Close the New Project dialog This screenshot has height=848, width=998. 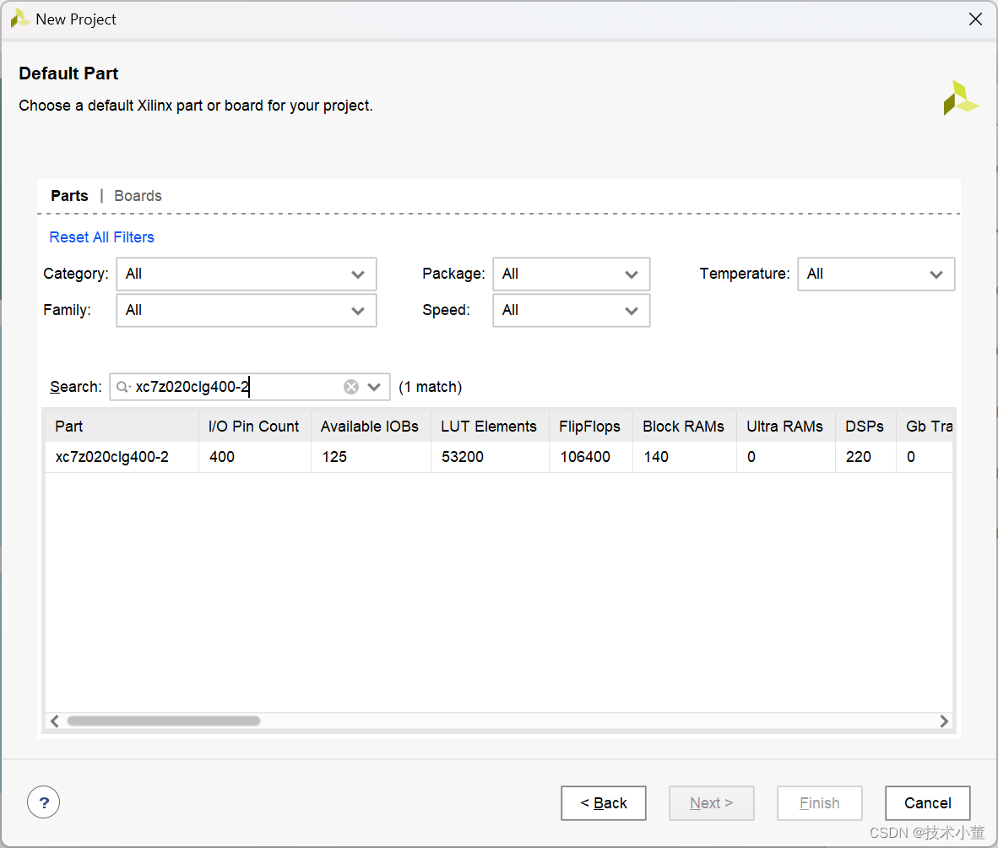[975, 19]
